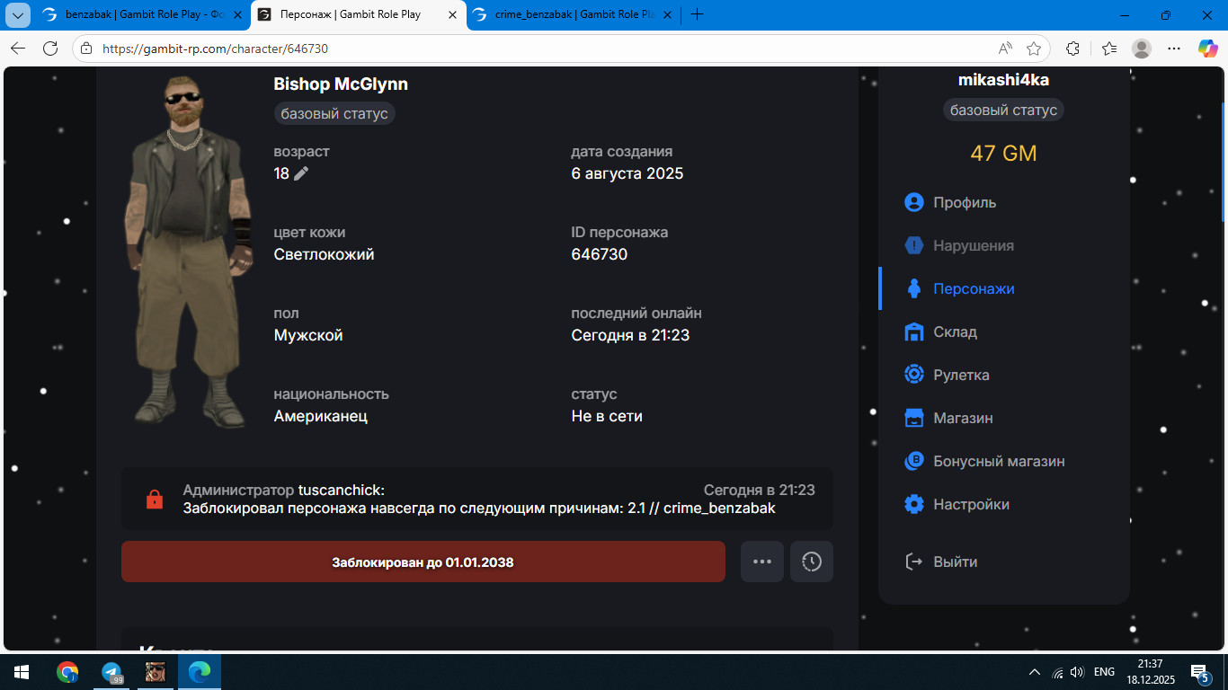Click the address bar URL field

(539, 49)
